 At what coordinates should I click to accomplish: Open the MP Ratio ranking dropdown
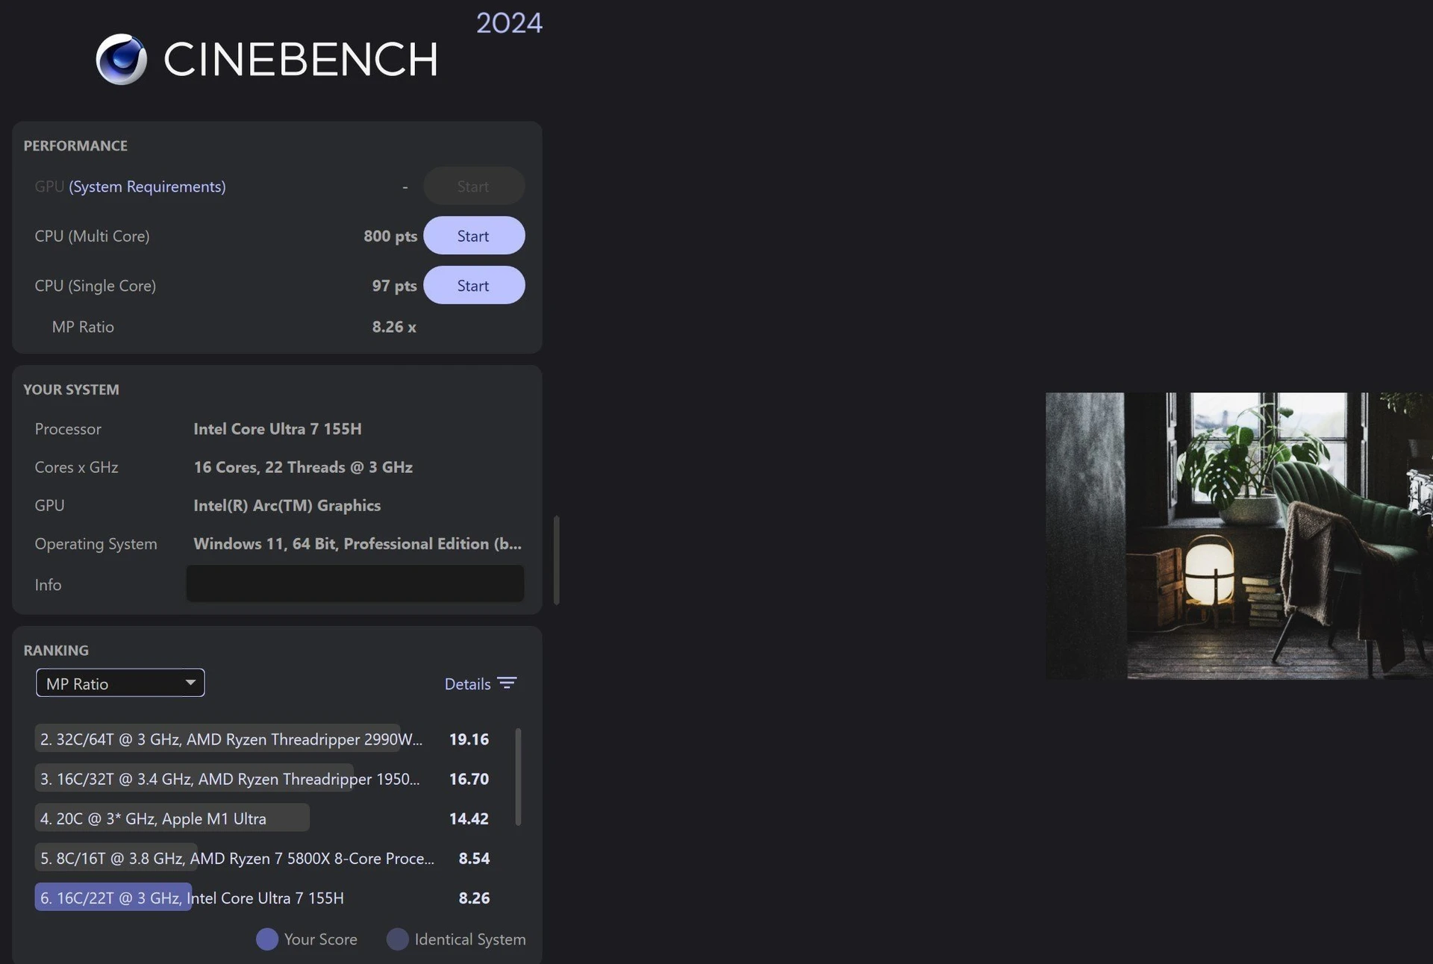(x=120, y=683)
